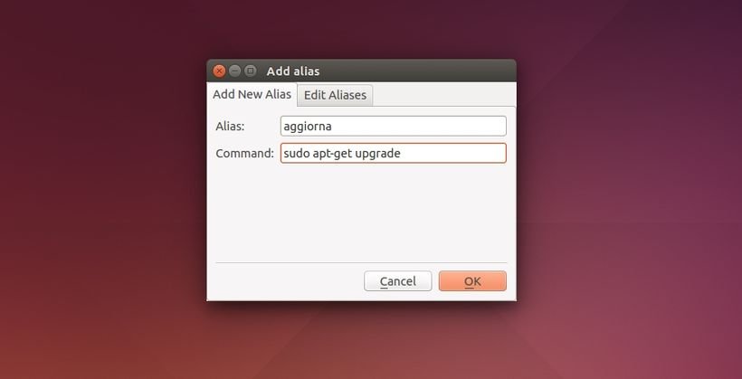Focus the Command text field

pyautogui.click(x=394, y=153)
